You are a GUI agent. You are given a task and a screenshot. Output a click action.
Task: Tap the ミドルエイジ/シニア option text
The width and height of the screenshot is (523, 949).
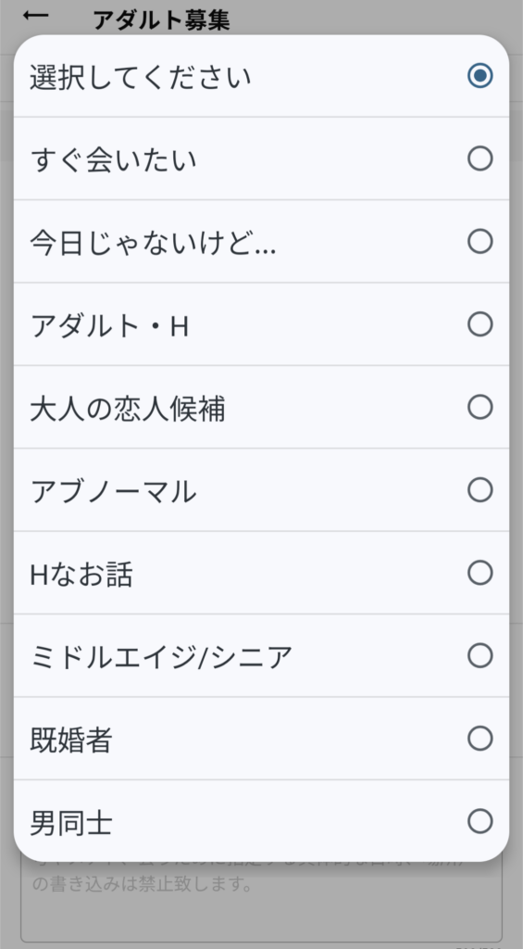[161, 657]
